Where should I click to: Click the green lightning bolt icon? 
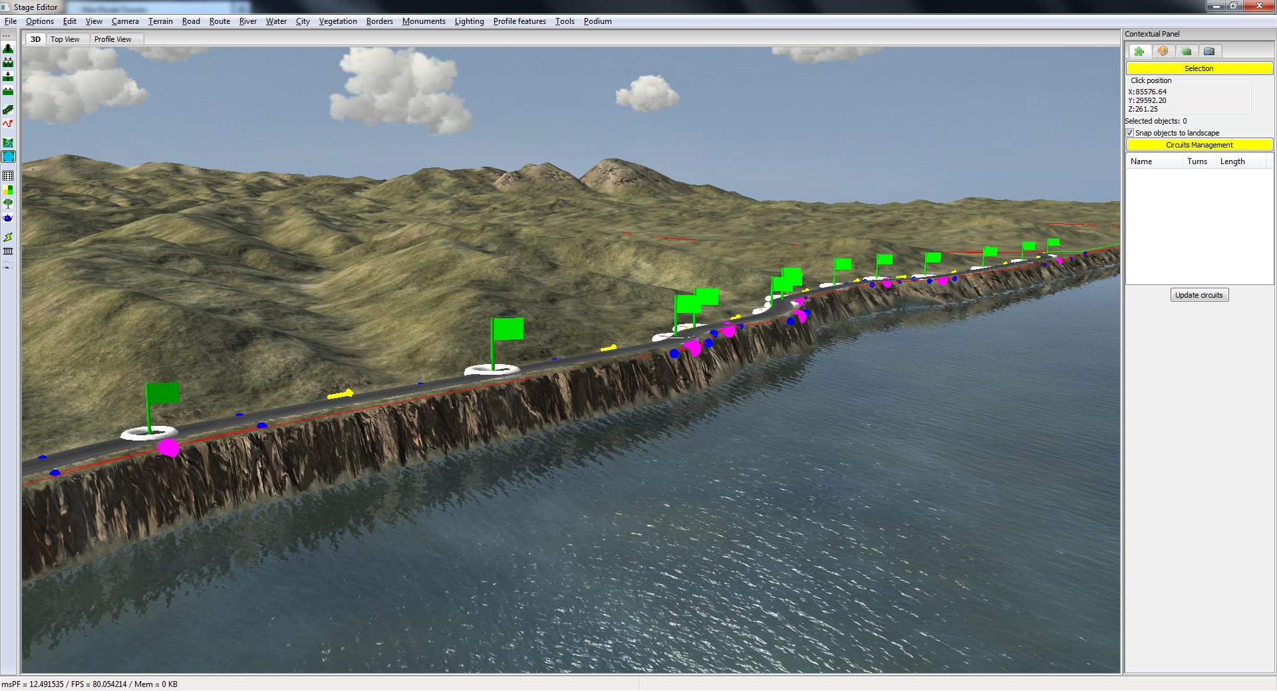pos(8,237)
